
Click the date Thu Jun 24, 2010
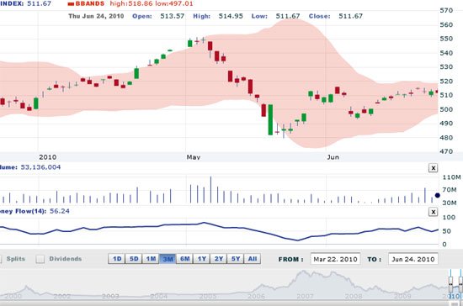coord(96,16)
